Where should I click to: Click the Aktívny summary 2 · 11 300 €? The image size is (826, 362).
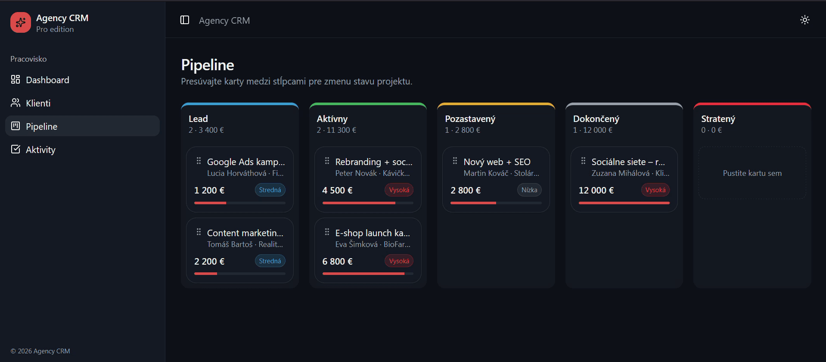tap(336, 130)
